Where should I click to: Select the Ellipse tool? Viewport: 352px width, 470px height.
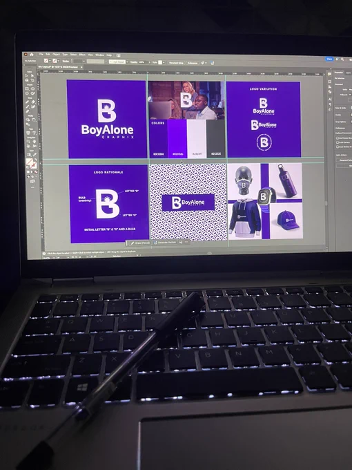32,88
